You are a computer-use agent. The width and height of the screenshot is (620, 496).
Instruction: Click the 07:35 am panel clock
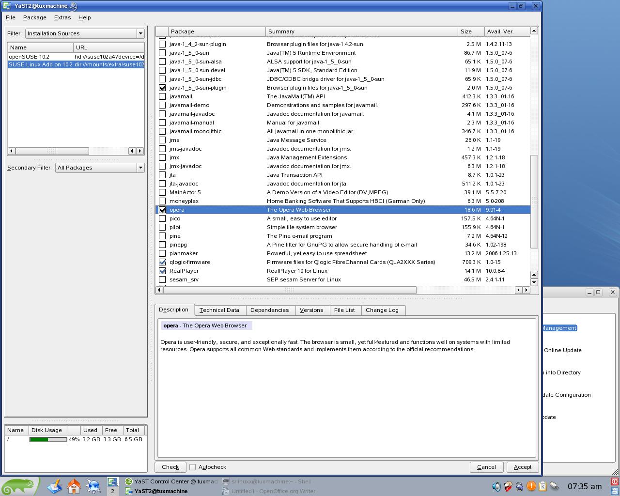[x=585, y=486]
